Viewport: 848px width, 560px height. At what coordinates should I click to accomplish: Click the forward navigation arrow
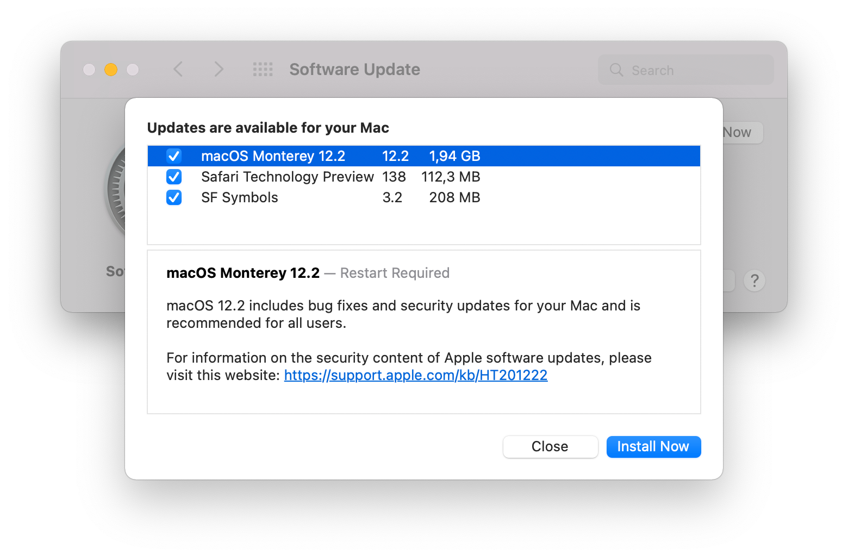pyautogui.click(x=219, y=69)
